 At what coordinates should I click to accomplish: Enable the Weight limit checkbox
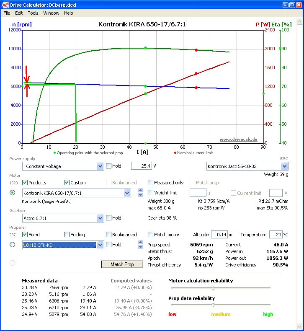(150, 193)
